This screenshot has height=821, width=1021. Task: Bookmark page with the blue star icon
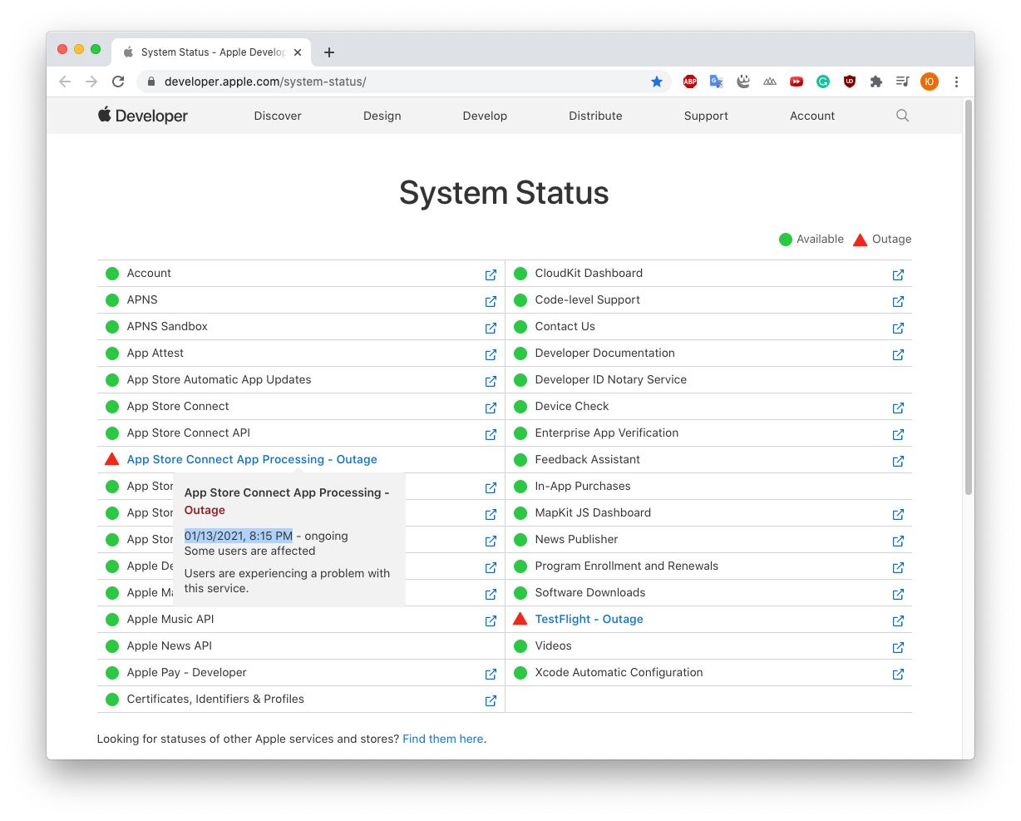657,82
